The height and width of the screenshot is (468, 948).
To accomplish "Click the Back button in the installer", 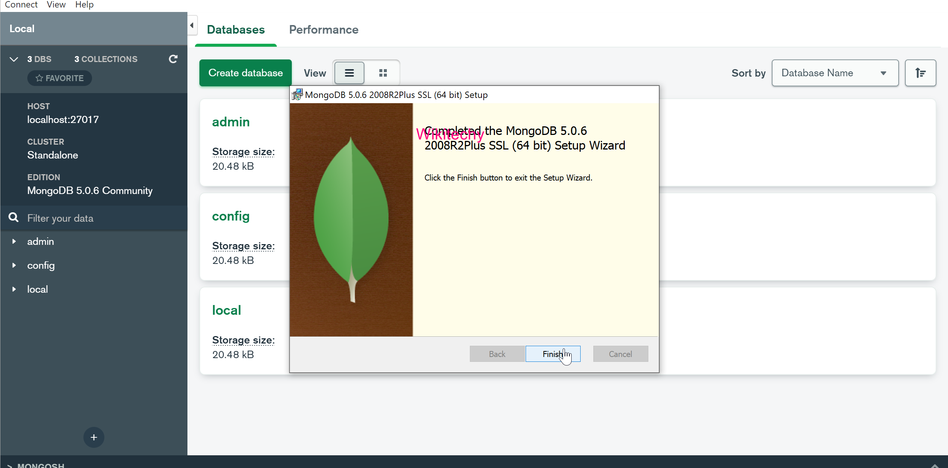I will click(497, 354).
